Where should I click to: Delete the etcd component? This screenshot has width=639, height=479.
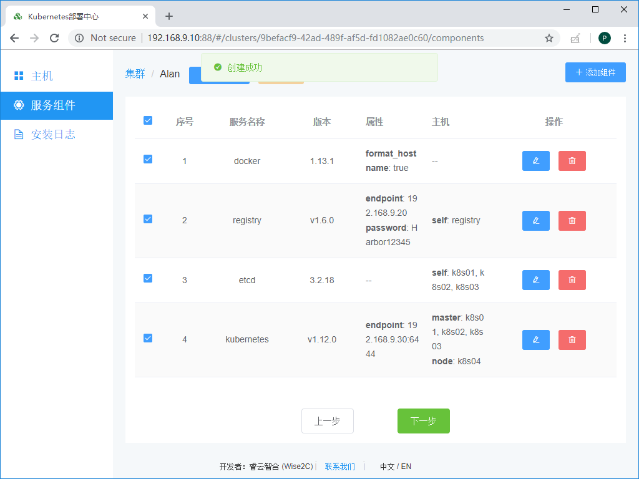(572, 279)
